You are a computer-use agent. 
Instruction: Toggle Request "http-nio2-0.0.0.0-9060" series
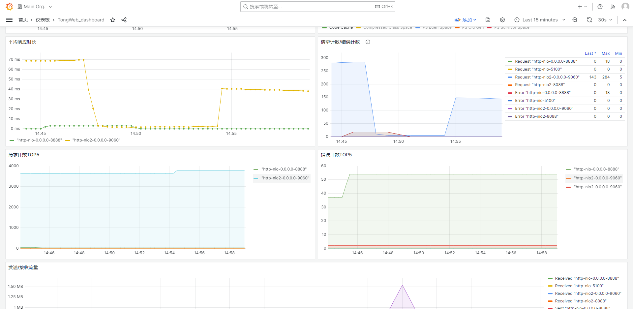pos(547,77)
